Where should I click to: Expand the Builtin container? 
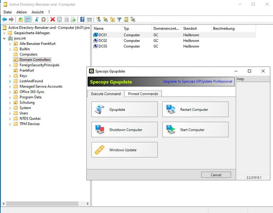[10, 49]
